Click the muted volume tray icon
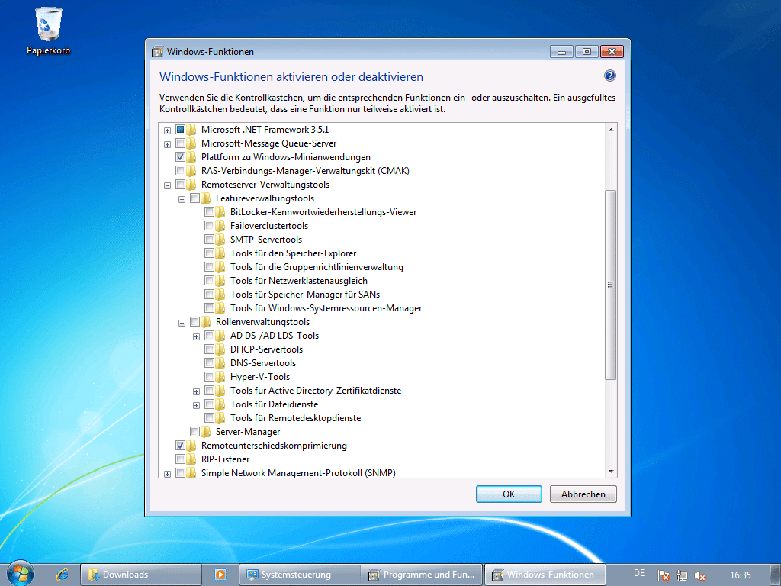 click(x=700, y=575)
